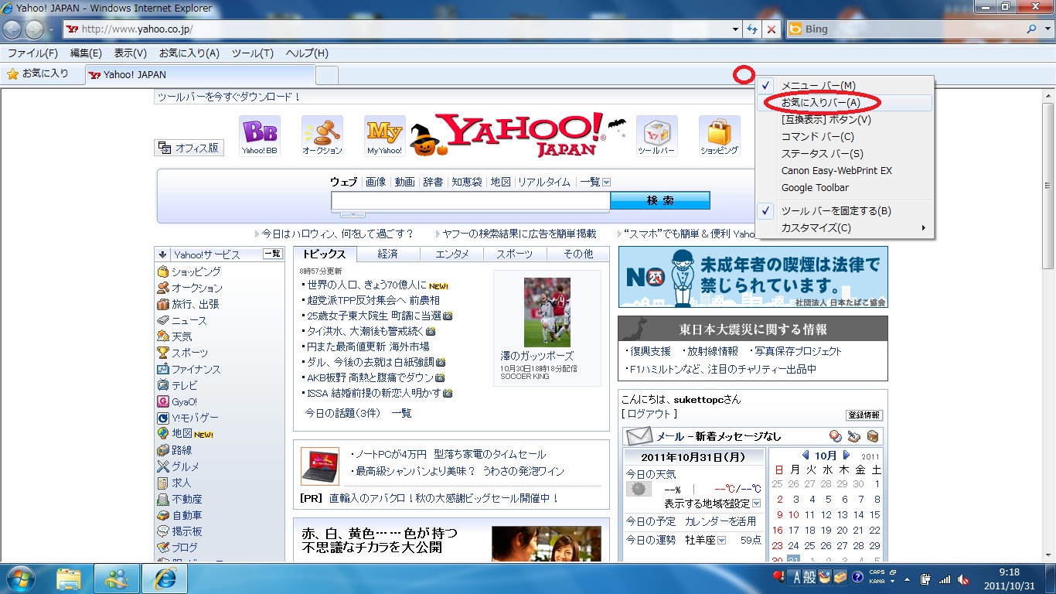Open ショッピング in Yahoo services list
The width and height of the screenshot is (1056, 594).
[196, 271]
